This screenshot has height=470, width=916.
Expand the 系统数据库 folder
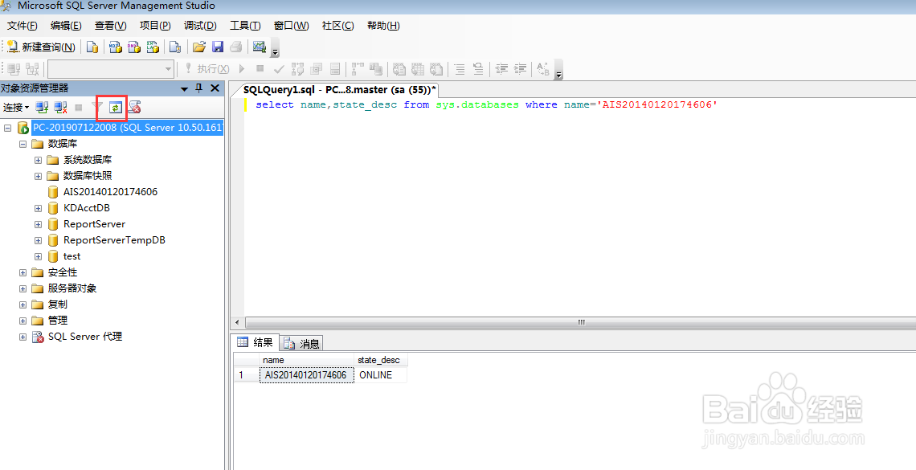[38, 160]
